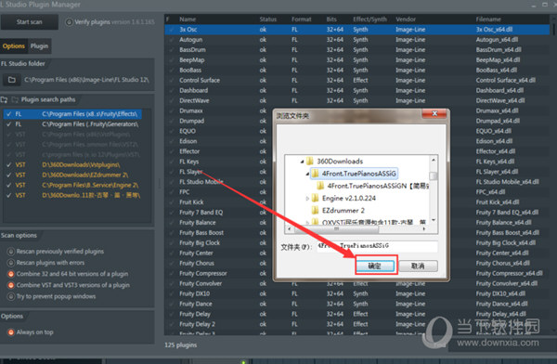Select the DirectWave plugin row
This screenshot has width=557, height=364.
pos(357,100)
